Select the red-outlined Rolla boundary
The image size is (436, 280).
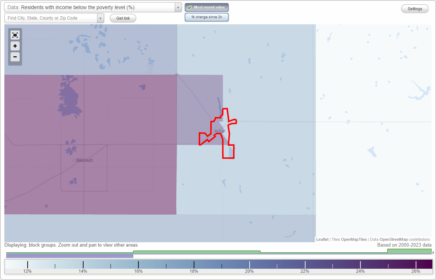(x=218, y=131)
